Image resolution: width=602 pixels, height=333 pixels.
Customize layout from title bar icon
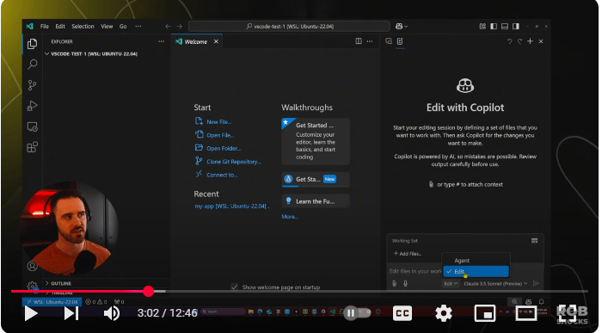coord(482,26)
